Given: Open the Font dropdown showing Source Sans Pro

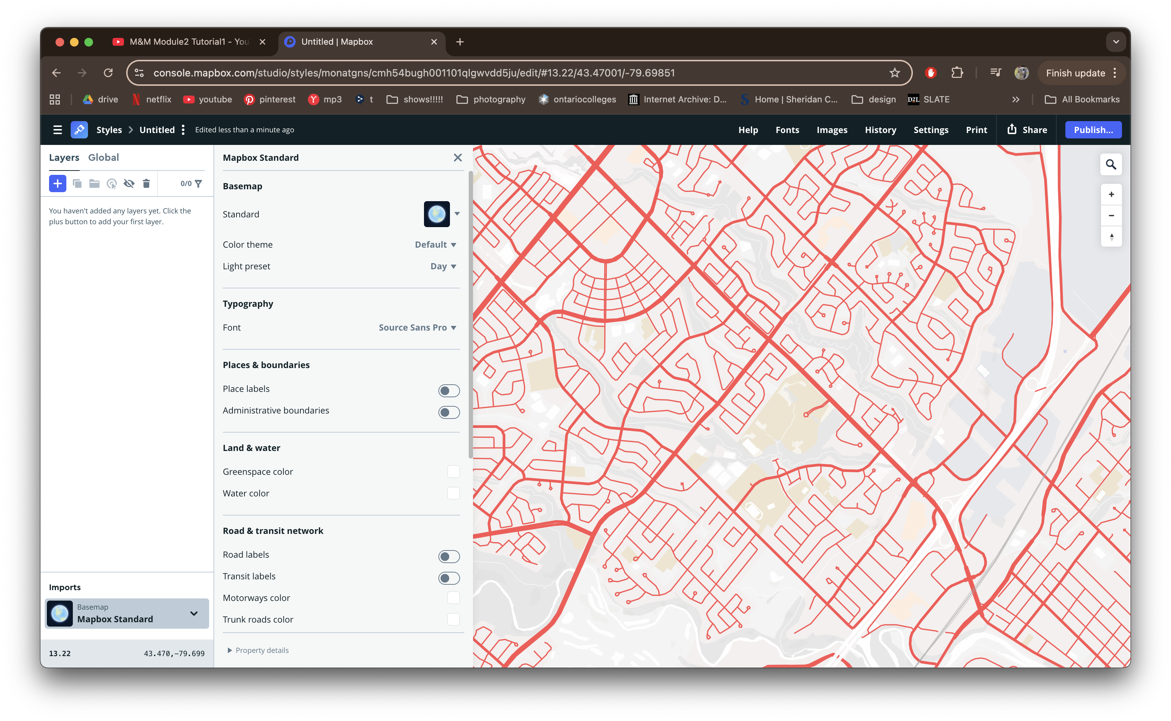Looking at the screenshot, I should point(417,328).
